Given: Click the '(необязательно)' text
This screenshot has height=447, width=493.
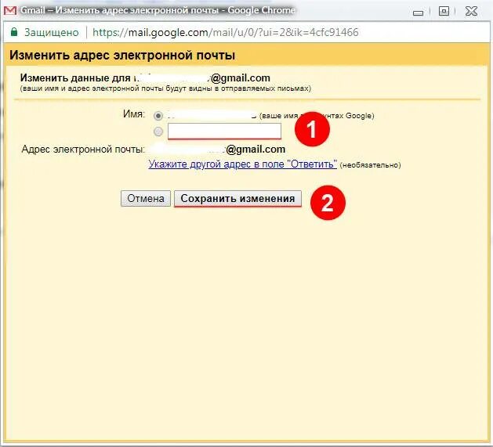Looking at the screenshot, I should coord(370,165).
